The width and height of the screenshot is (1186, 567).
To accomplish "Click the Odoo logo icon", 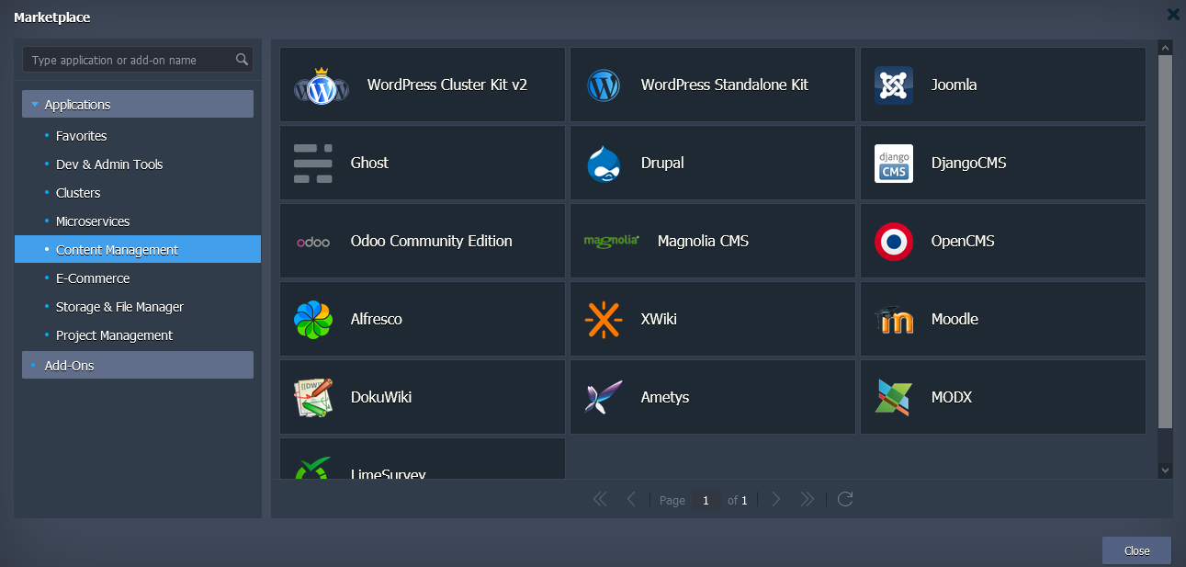I will [313, 242].
